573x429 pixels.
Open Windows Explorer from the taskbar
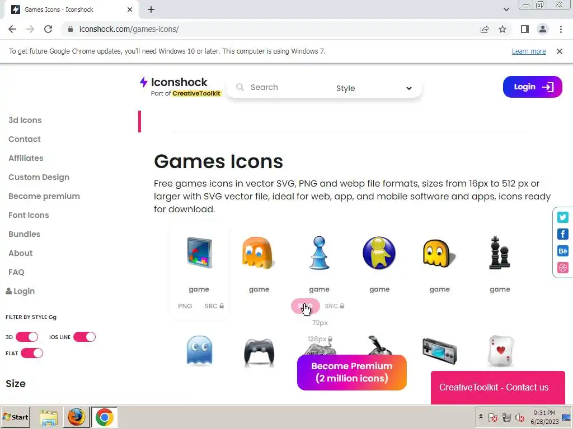pos(49,417)
